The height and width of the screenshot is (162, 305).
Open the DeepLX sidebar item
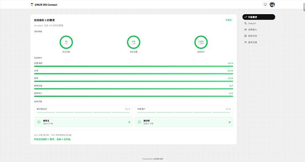point(259,23)
